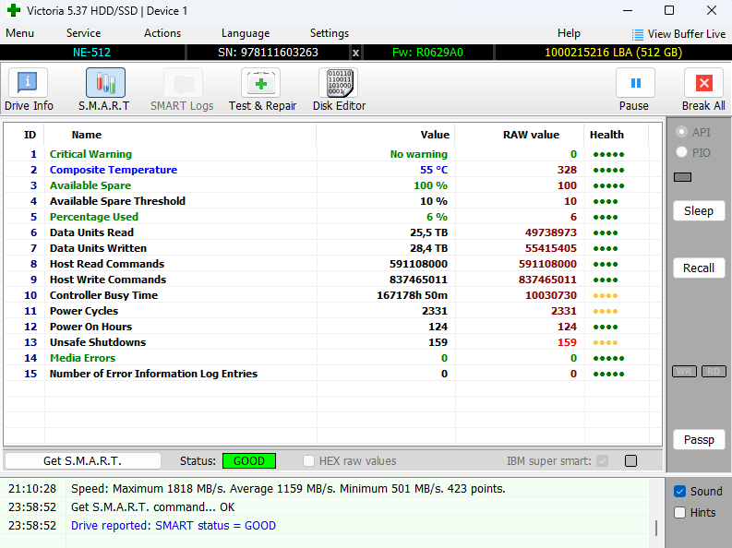
Task: Open the Test & Repair tool
Action: [262, 83]
